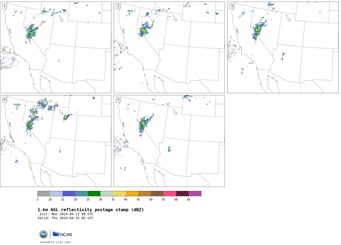341x245 pixels.
Task: Click the colorbar tick label 50
Action: point(151,199)
